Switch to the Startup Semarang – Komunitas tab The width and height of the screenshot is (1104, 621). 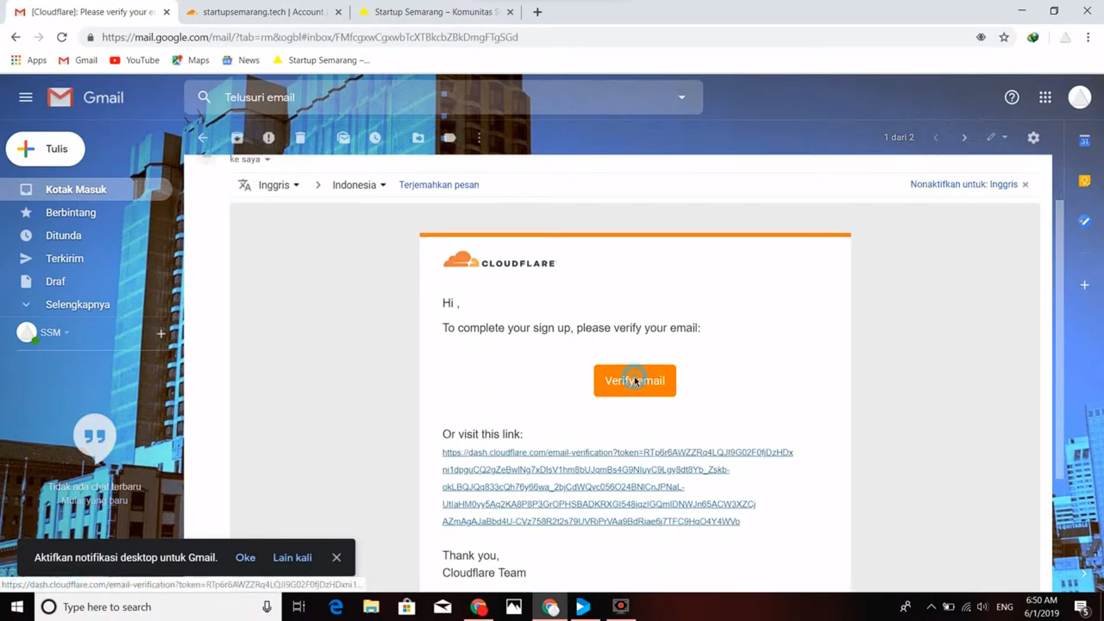click(x=436, y=12)
